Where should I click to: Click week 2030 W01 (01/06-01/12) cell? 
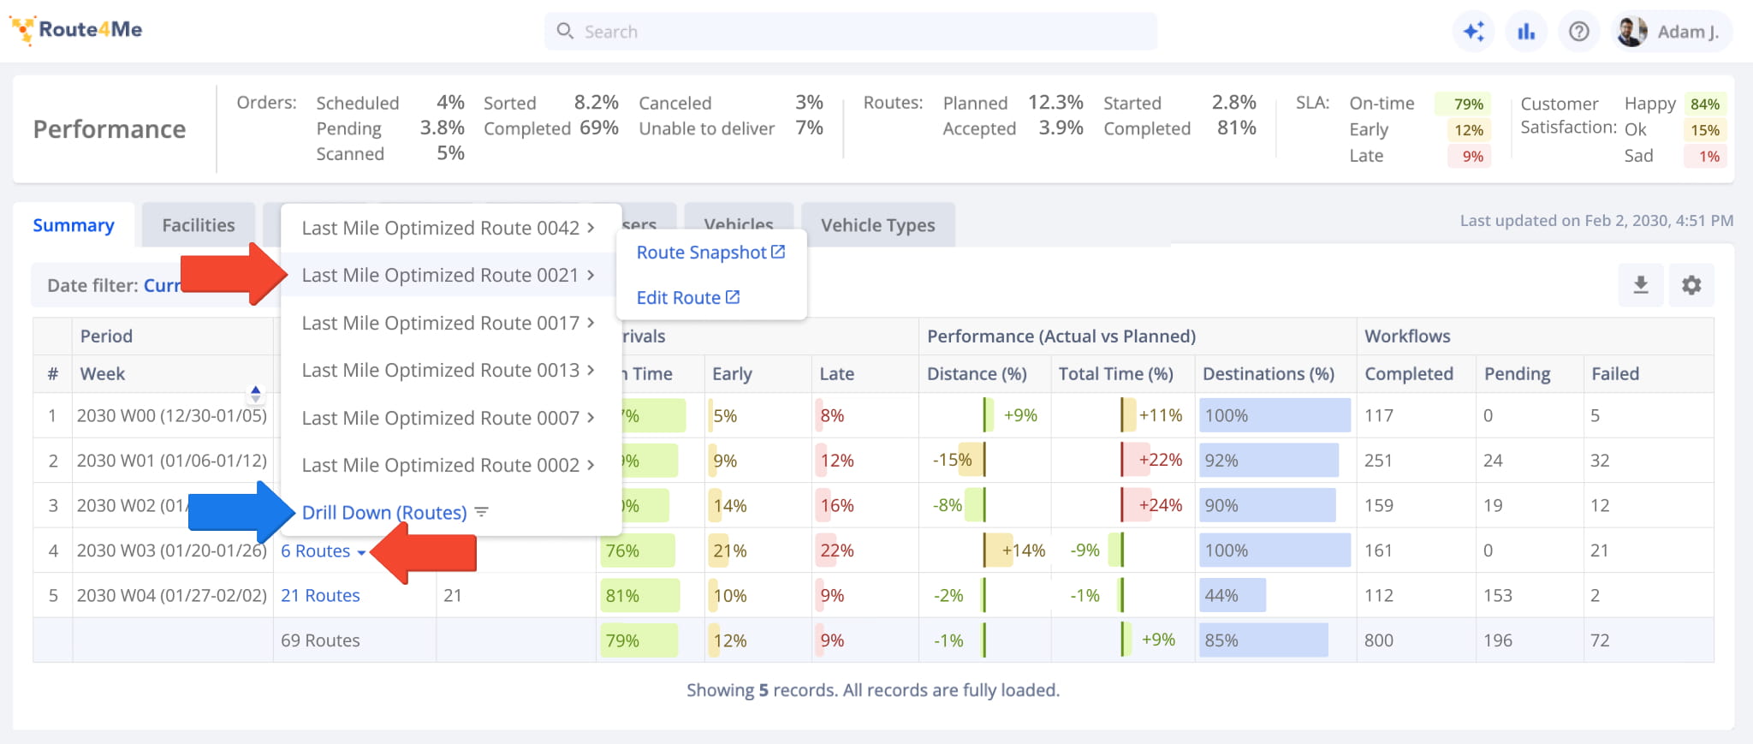pos(172,461)
